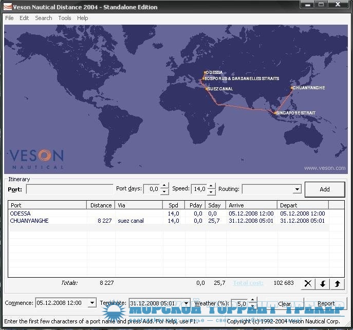Click CHUANYANGHE arrive time 31.12.2008 05:01
Image resolution: width=353 pixels, height=330 pixels.
[x=251, y=221]
